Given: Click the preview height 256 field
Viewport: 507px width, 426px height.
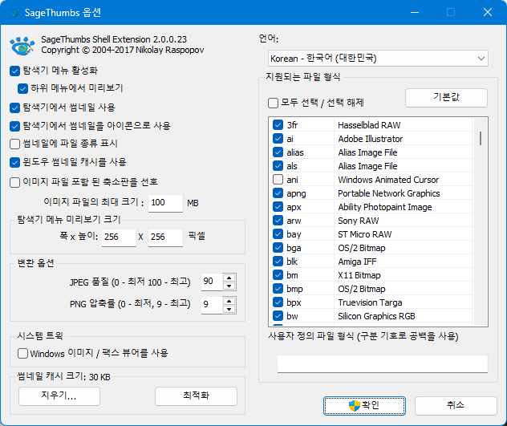Looking at the screenshot, I should [x=165, y=237].
